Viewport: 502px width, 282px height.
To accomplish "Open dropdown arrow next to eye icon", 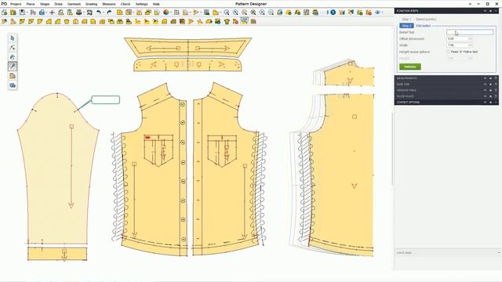I will 382,13.
